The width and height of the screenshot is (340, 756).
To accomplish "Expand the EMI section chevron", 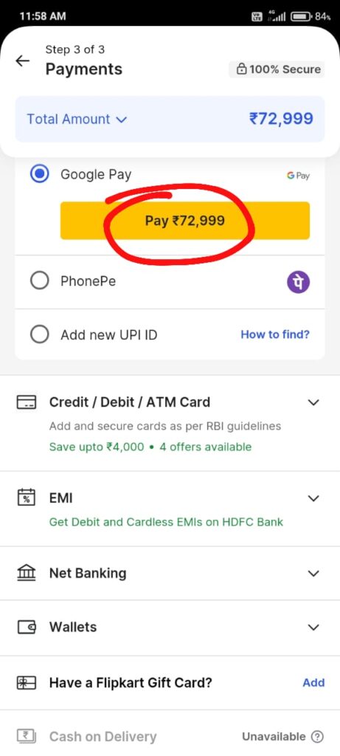I will [x=313, y=498].
